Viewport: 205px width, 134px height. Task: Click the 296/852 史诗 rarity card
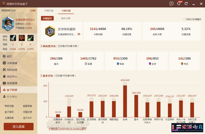152,61
